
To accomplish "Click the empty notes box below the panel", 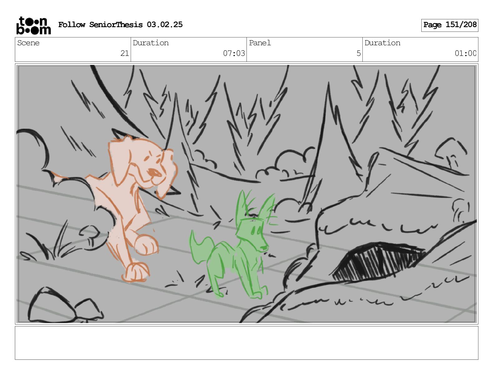I will [x=246, y=343].
